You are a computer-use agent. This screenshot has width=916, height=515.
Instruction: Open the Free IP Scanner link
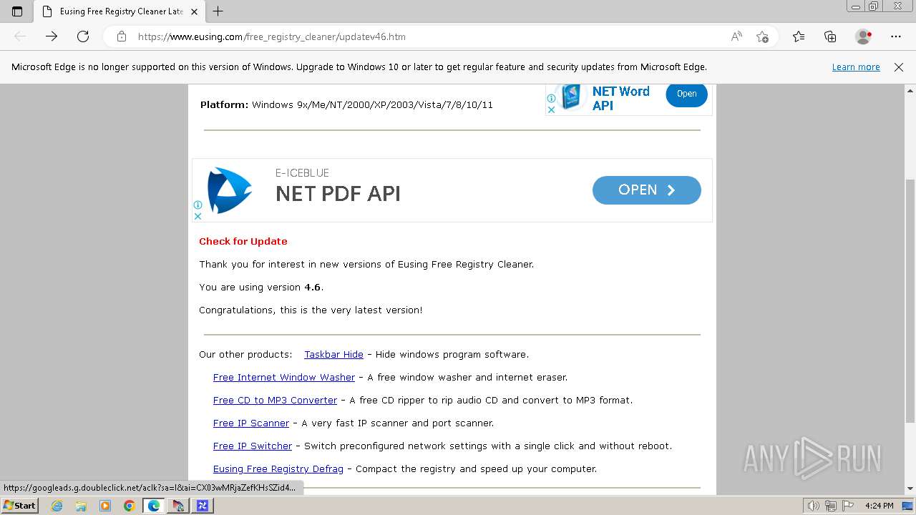pyautogui.click(x=251, y=423)
